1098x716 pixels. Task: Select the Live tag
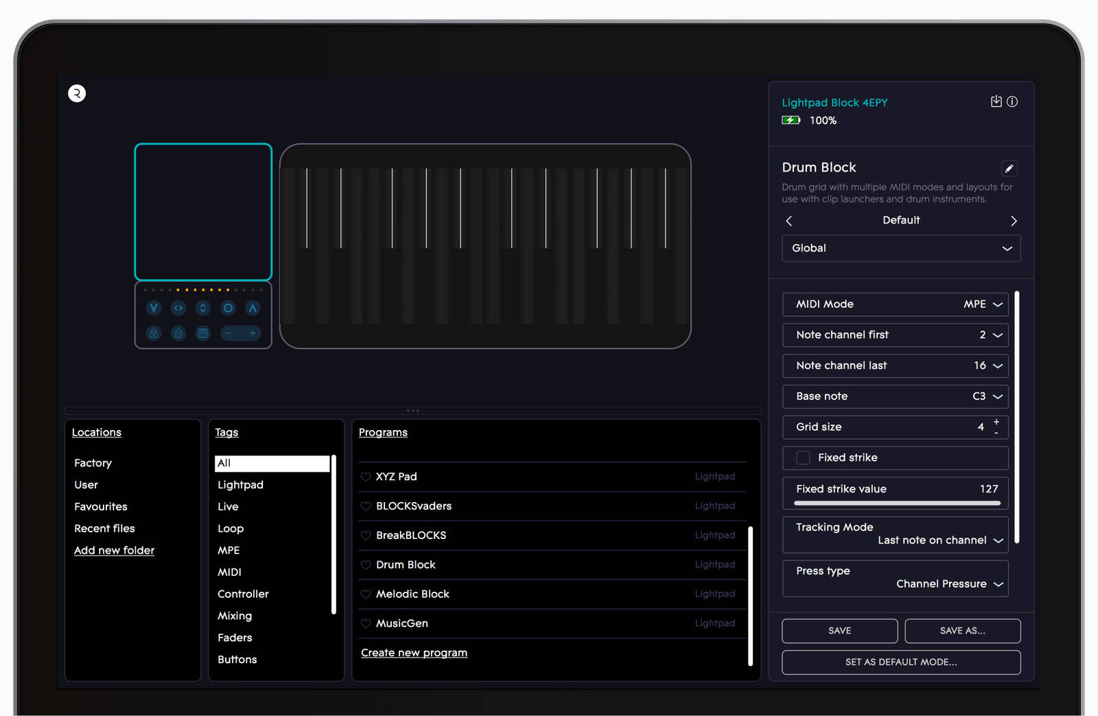pyautogui.click(x=228, y=507)
